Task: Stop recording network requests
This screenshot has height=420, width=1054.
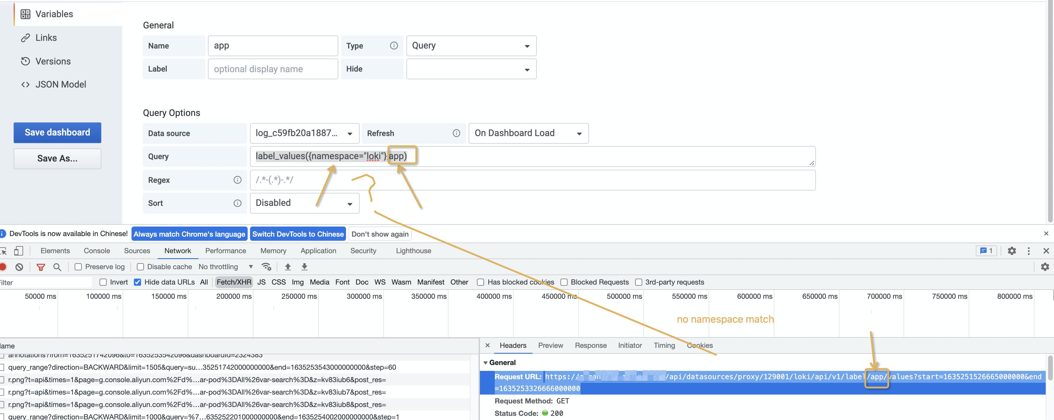Action: [x=4, y=267]
